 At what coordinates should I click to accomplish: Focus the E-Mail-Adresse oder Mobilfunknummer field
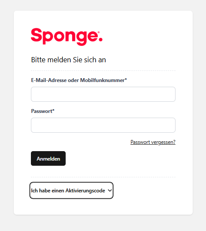[x=103, y=94]
